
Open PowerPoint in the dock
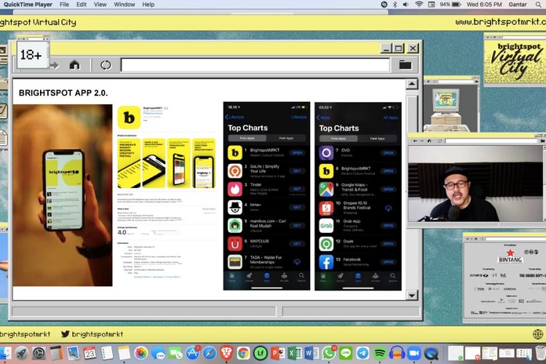(277, 353)
